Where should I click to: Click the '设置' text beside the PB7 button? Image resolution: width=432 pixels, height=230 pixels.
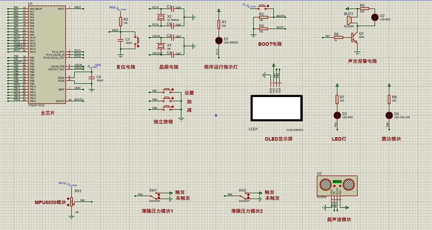tap(189, 93)
